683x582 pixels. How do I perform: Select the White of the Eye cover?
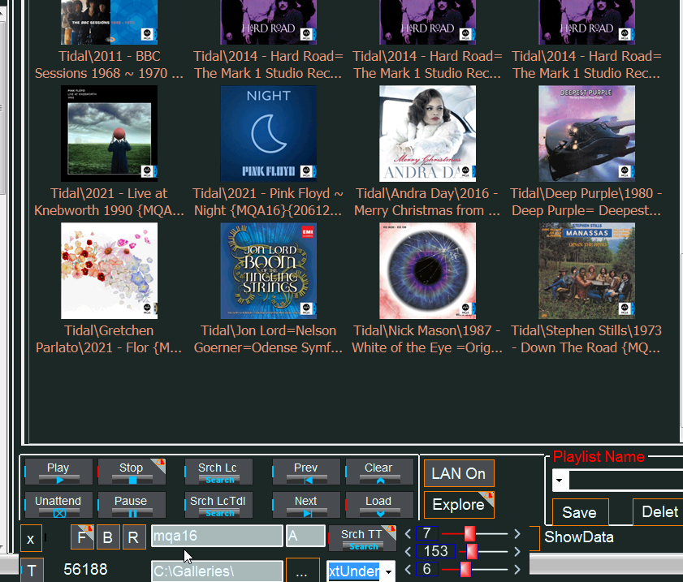427,271
